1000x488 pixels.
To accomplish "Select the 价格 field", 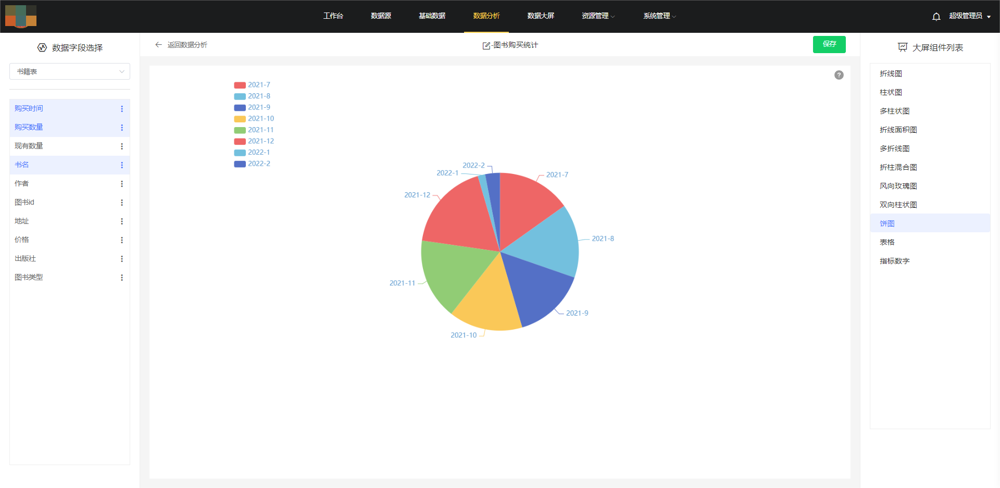I will (70, 240).
